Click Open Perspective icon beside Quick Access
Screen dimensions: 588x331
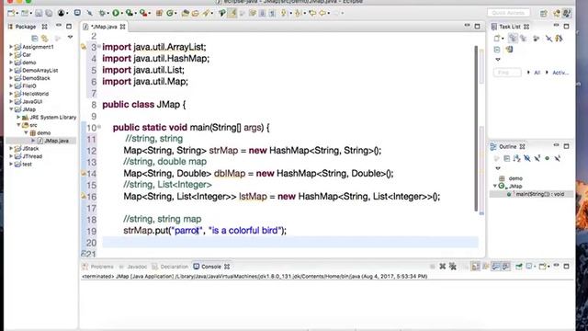click(x=543, y=13)
